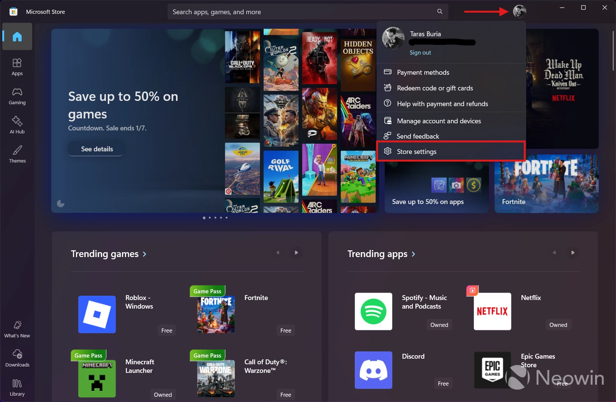Open the Epic Games Store icon
Image resolution: width=616 pixels, height=402 pixels.
coord(493,370)
